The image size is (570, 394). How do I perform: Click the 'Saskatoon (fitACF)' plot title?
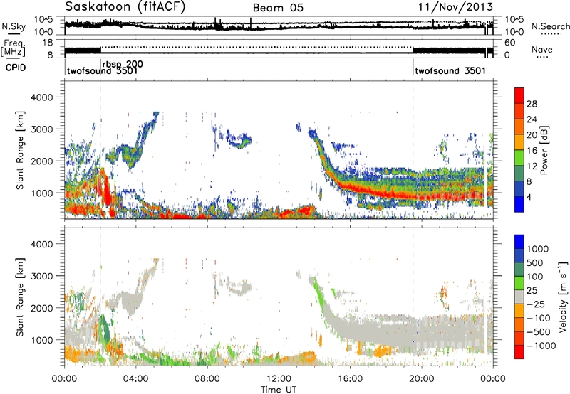(x=125, y=7)
